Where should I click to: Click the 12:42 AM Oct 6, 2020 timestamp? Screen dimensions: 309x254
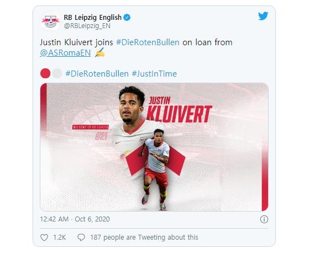(x=75, y=219)
